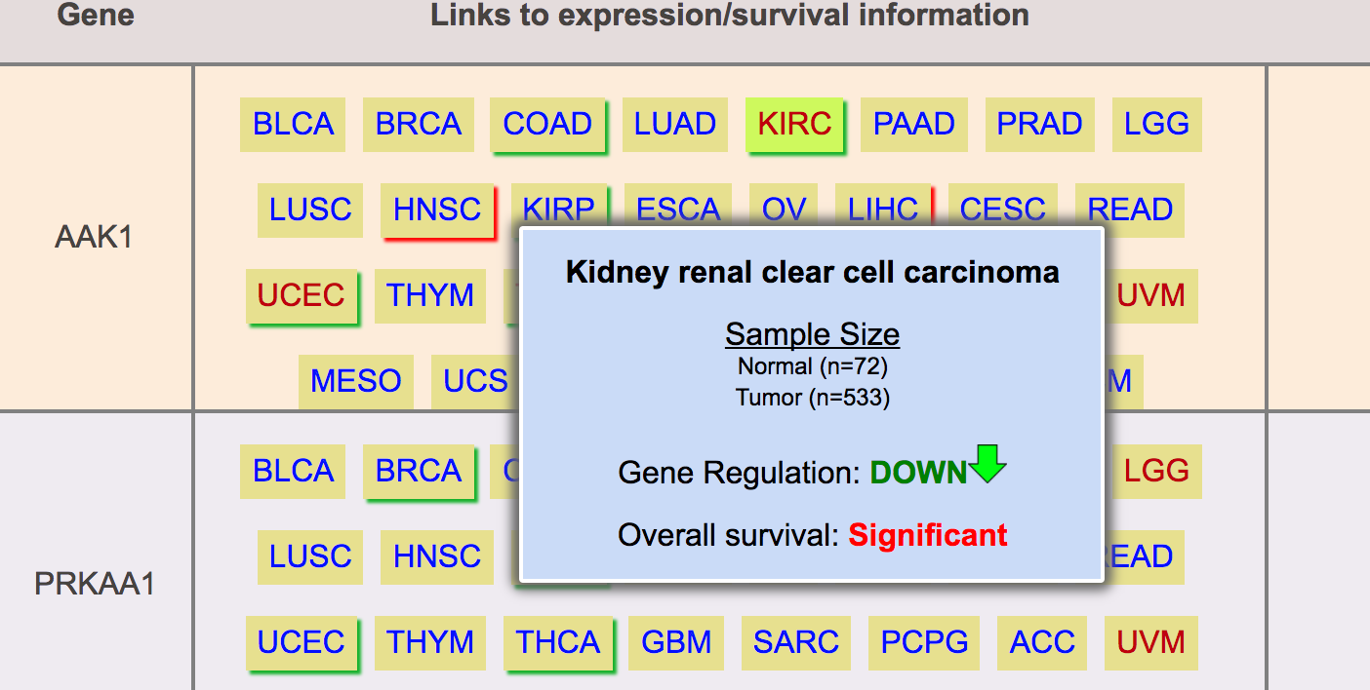Open the BLCA link for AAK1
The image size is (1370, 690).
[x=293, y=124]
